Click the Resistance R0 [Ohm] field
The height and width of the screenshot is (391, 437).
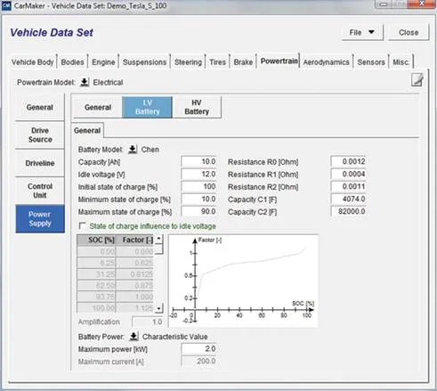(x=348, y=161)
